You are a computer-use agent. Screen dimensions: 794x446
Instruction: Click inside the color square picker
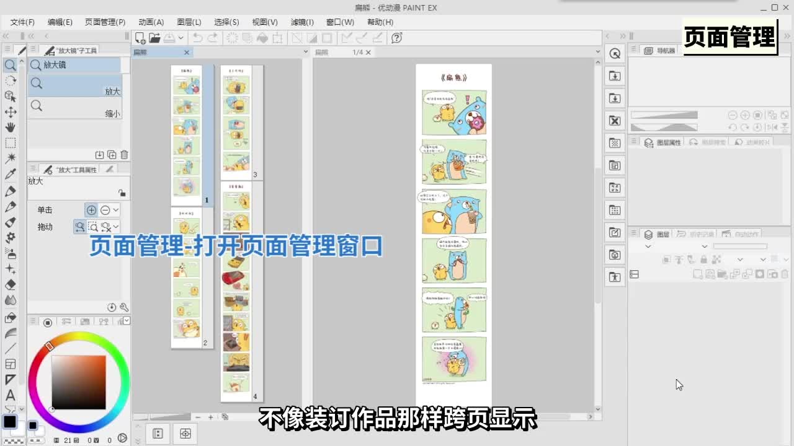coord(79,382)
